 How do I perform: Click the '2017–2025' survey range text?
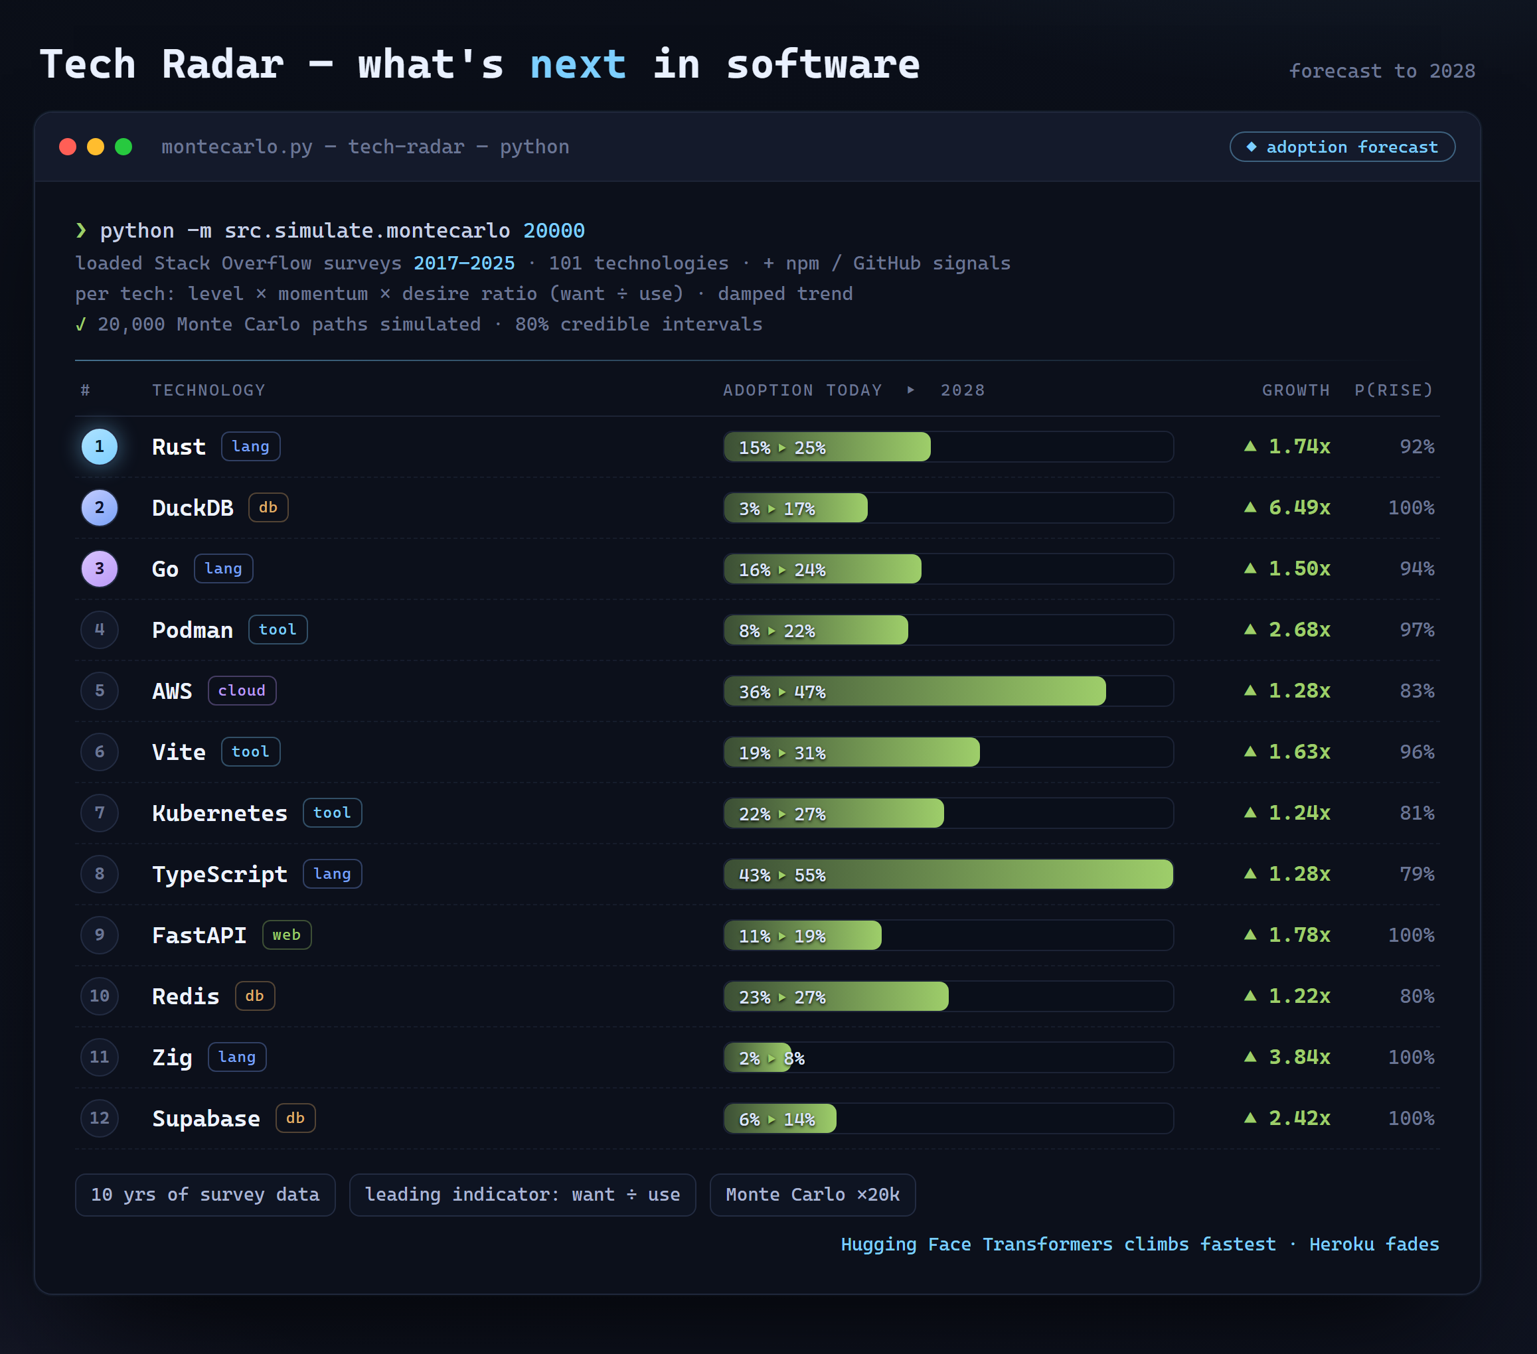(x=464, y=263)
